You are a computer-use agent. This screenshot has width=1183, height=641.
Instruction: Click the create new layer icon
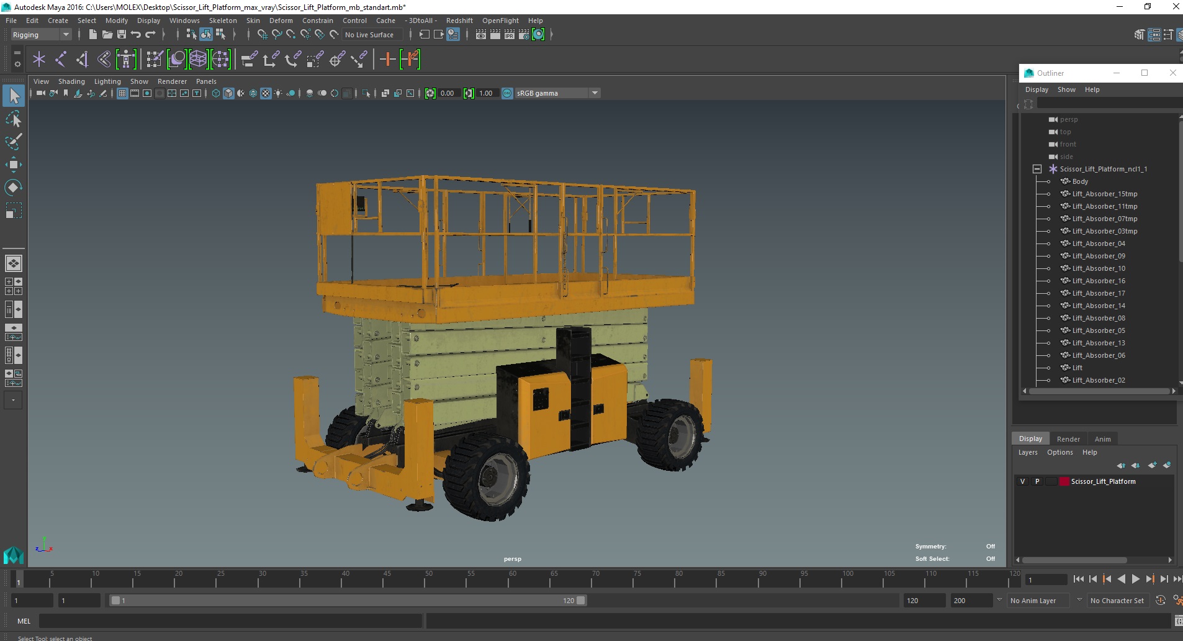[x=1152, y=465]
